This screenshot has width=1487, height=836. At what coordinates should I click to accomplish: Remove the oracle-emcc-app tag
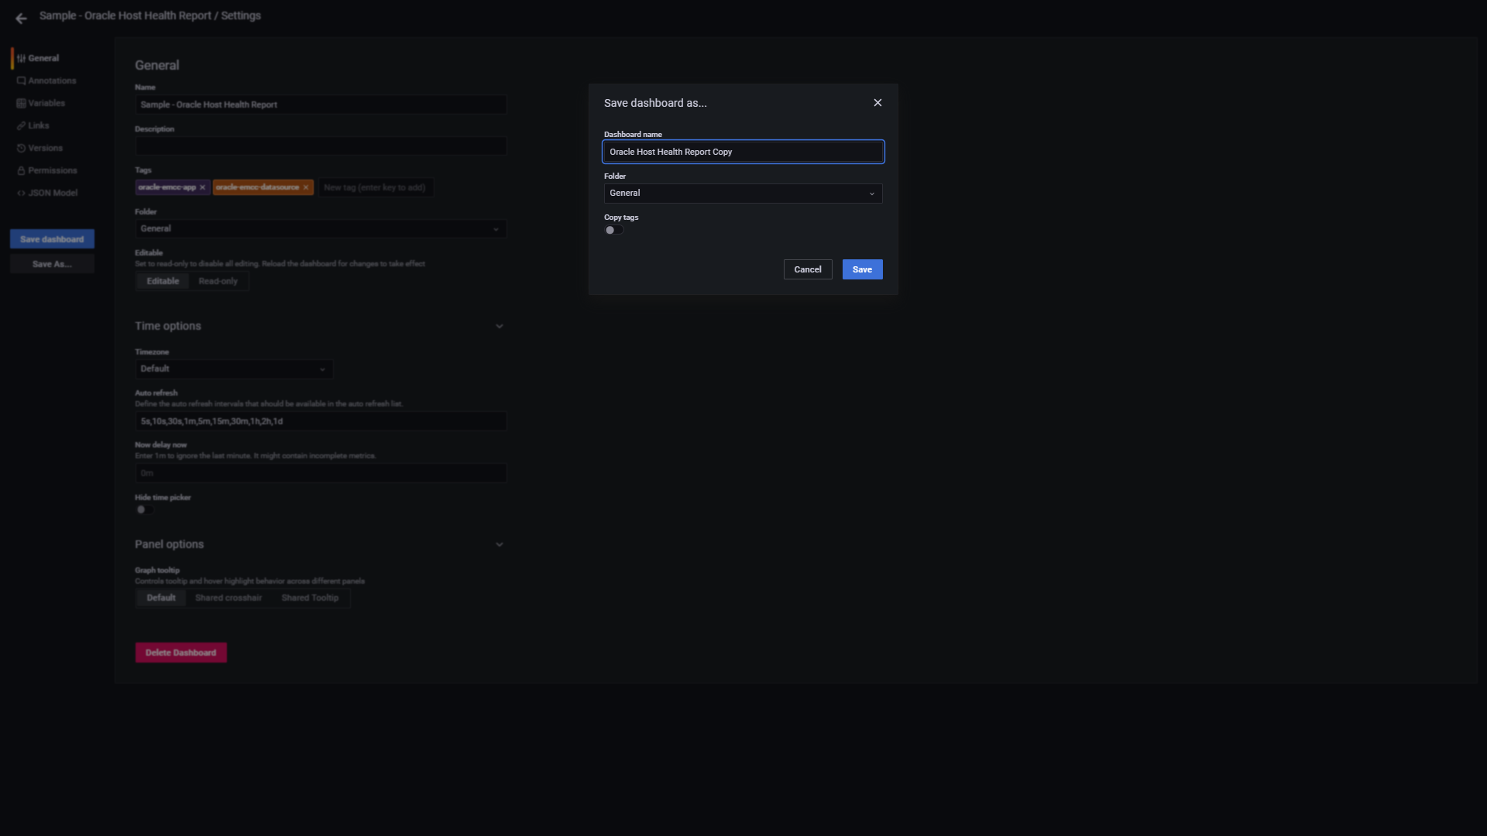pyautogui.click(x=202, y=187)
